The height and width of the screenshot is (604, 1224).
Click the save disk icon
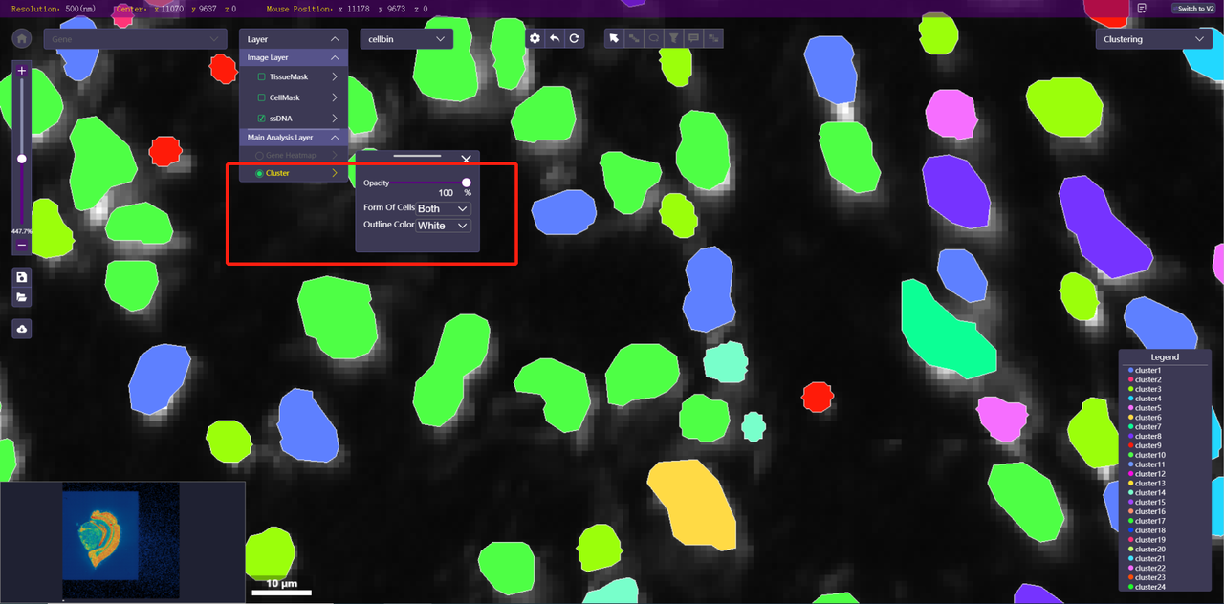point(22,277)
